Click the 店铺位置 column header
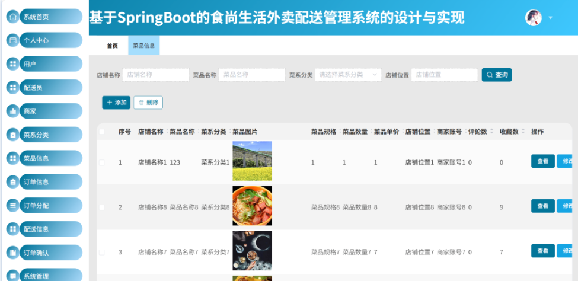The image size is (578, 281). (x=418, y=132)
